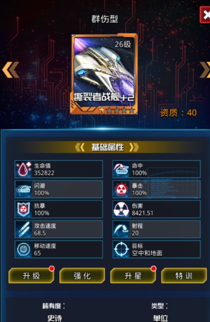This screenshot has width=210, height=322.
Task: Tap the 升级 button
Action: click(31, 276)
